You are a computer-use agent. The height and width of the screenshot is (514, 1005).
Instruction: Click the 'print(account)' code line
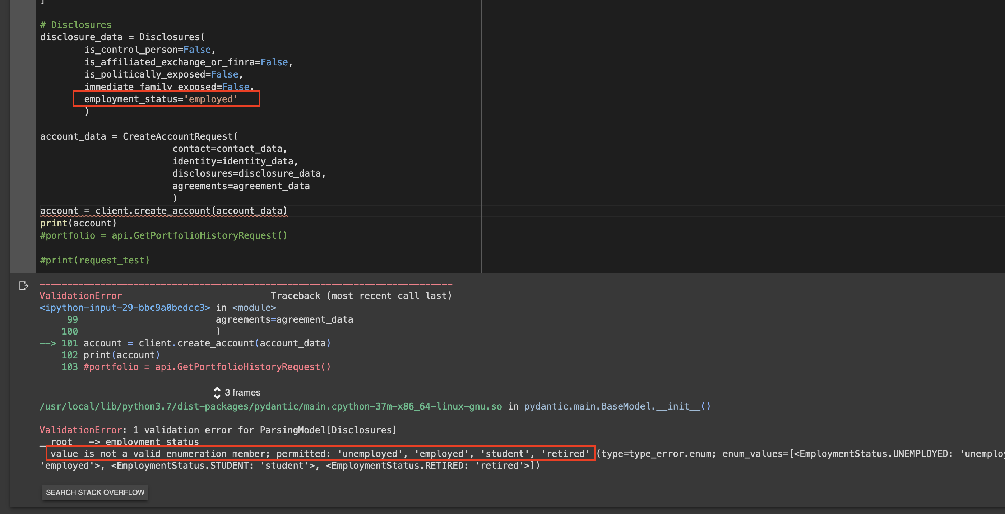pyautogui.click(x=78, y=223)
